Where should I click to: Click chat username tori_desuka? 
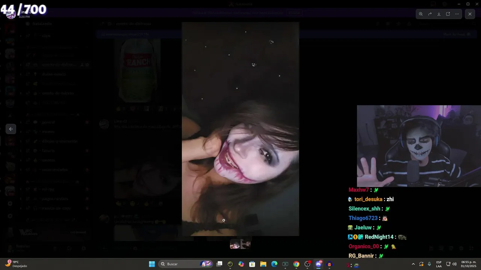click(x=368, y=199)
